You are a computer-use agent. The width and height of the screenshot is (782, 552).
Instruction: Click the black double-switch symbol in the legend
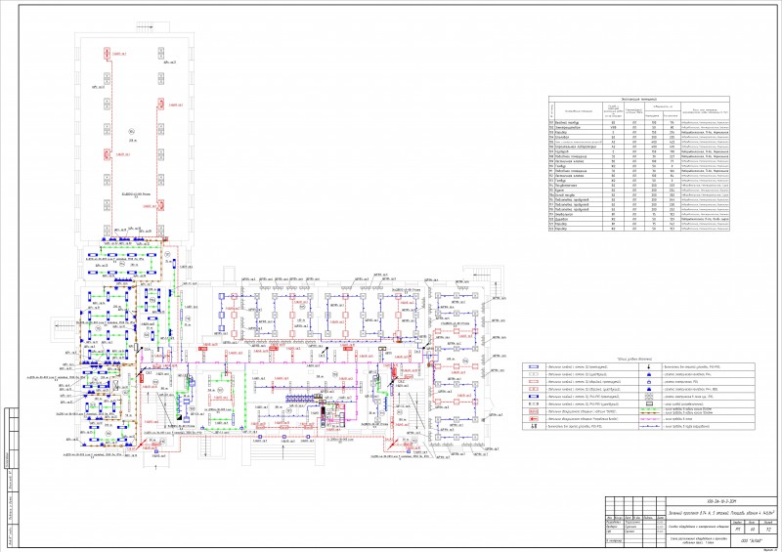click(x=534, y=426)
